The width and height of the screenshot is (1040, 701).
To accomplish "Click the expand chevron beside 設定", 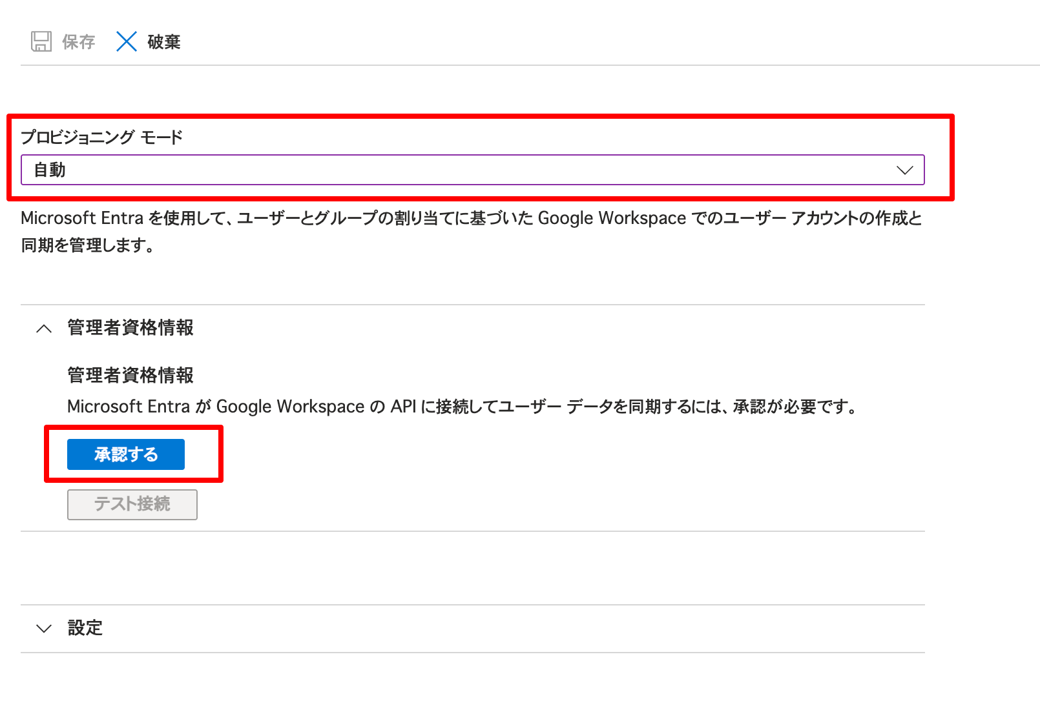I will click(x=44, y=627).
